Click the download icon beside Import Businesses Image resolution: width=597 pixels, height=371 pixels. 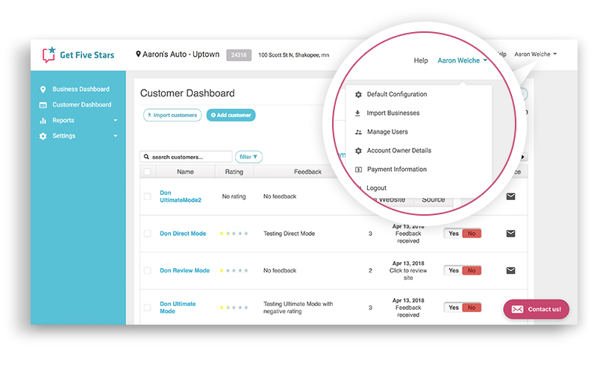coord(357,113)
